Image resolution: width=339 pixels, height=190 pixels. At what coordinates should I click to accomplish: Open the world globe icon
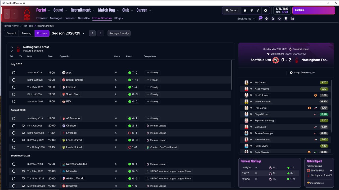click(x=252, y=10)
